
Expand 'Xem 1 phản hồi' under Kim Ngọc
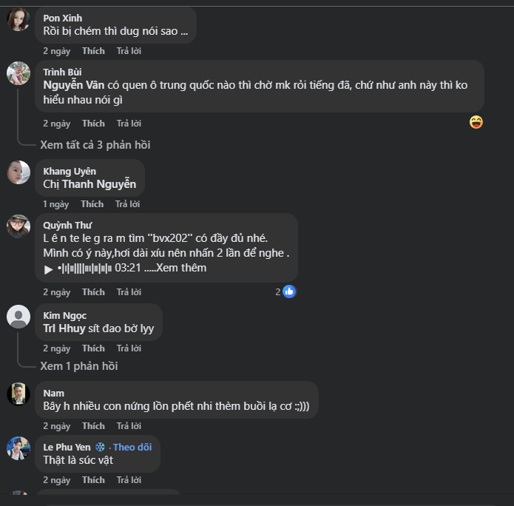[79, 366]
